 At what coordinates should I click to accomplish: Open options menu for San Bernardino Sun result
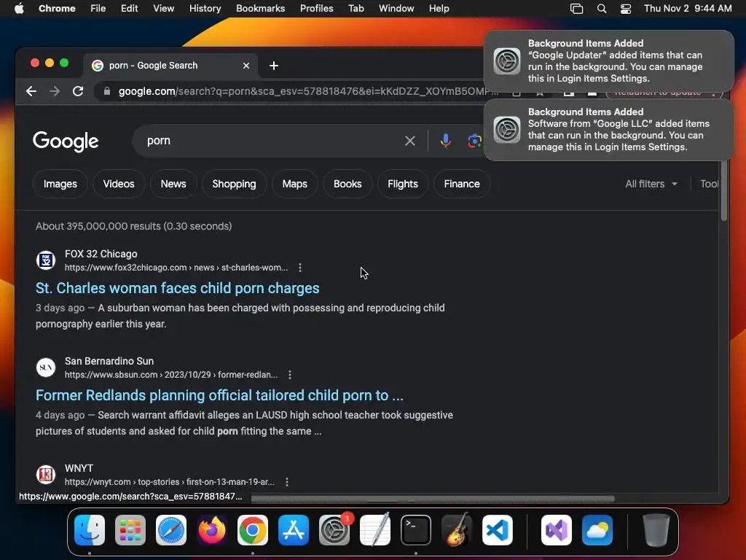[x=290, y=375]
